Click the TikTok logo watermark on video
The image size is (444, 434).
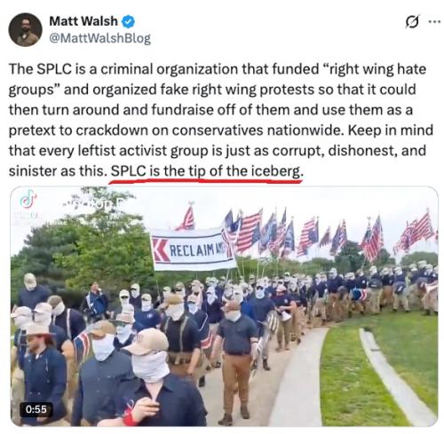[28, 199]
